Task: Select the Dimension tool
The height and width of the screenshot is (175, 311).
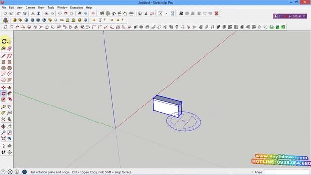Action: coord(9,107)
